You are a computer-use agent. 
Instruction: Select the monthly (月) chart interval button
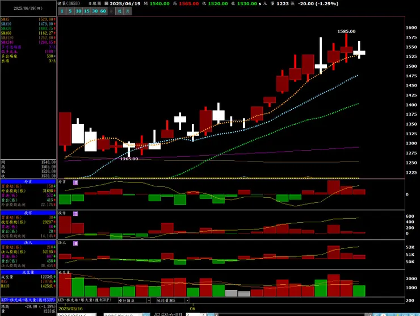coord(128,11)
